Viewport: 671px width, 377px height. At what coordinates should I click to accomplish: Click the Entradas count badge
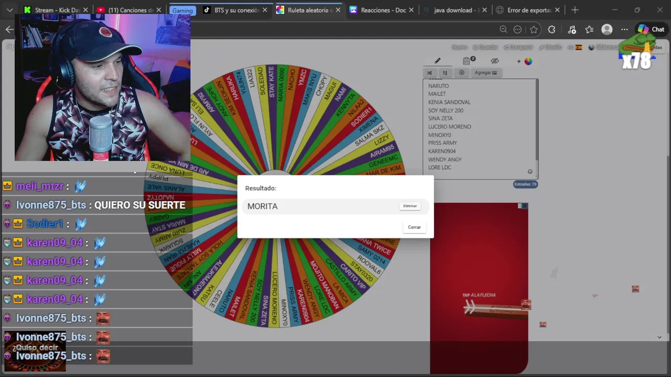(525, 184)
